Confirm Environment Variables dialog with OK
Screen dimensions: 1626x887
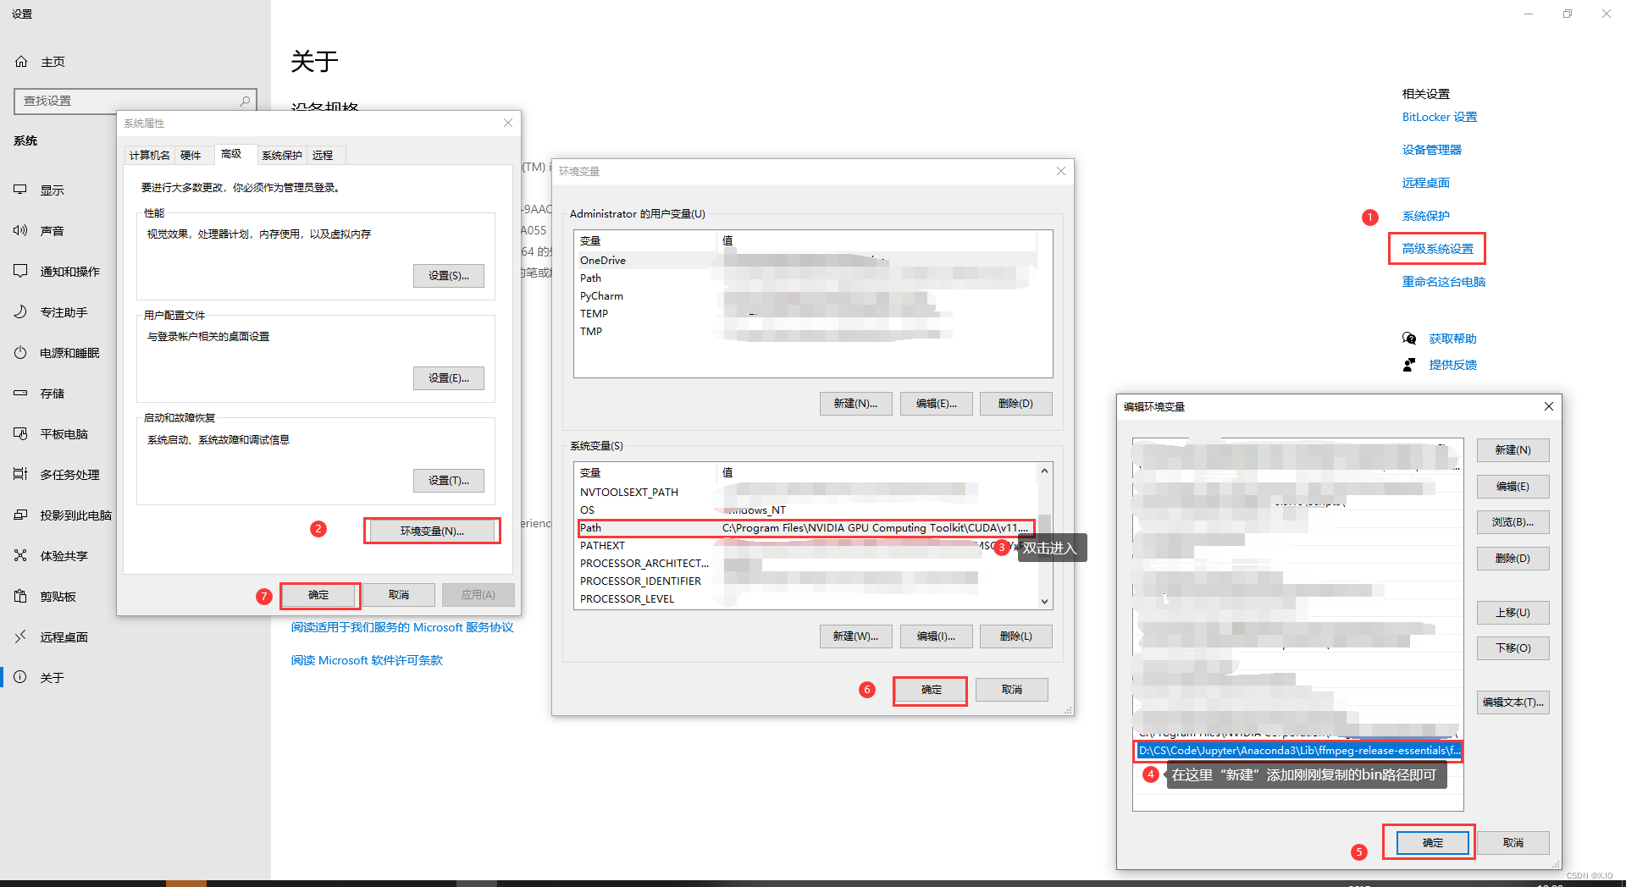point(931,690)
